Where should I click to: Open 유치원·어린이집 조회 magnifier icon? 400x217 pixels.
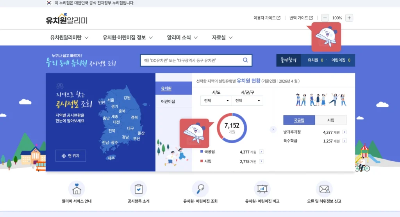click(x=200, y=189)
